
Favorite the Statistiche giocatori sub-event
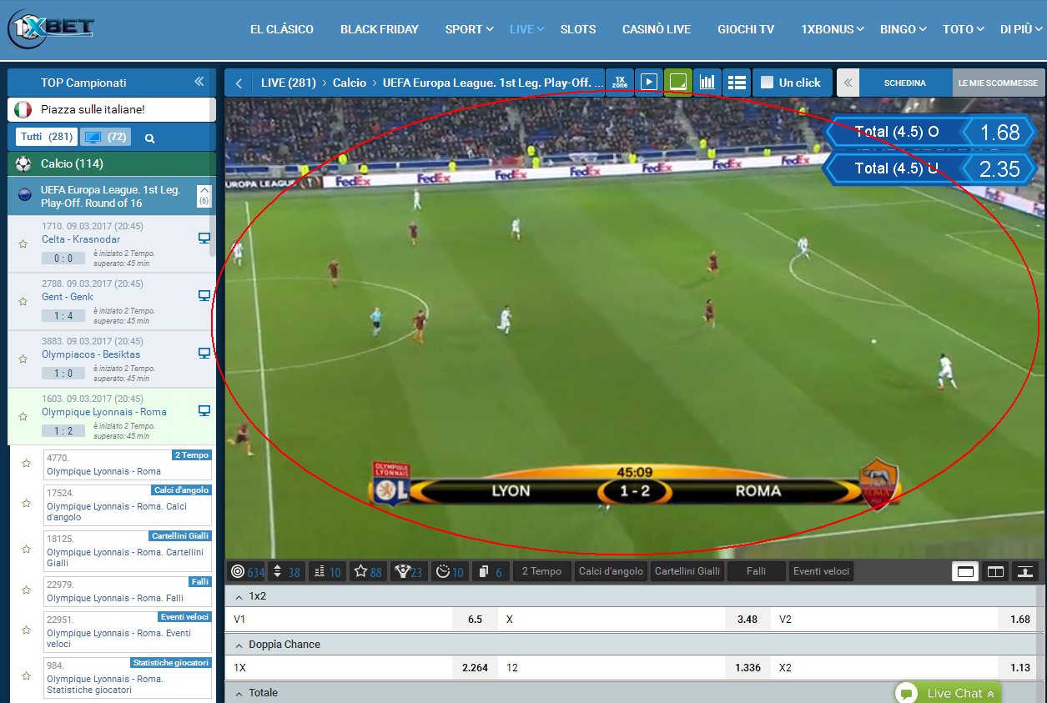pos(26,676)
